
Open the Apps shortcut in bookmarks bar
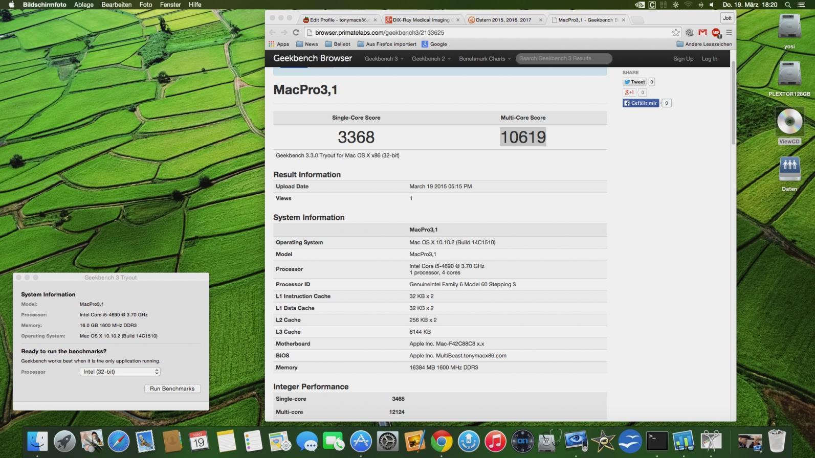click(279, 44)
